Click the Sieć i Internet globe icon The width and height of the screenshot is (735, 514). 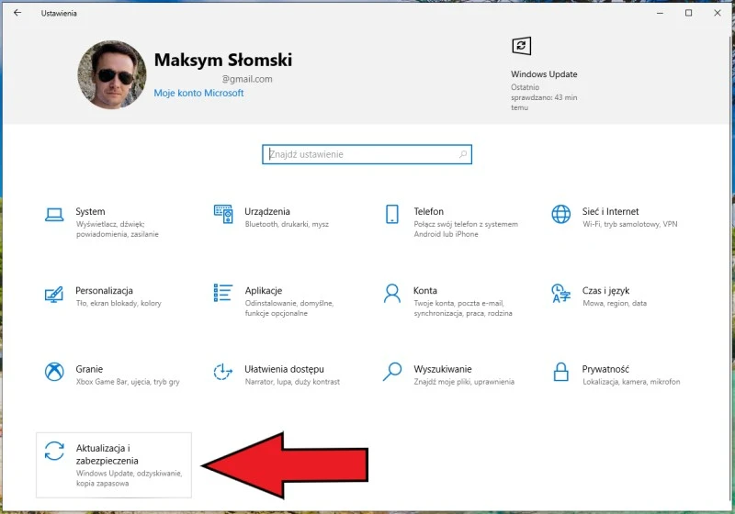561,214
